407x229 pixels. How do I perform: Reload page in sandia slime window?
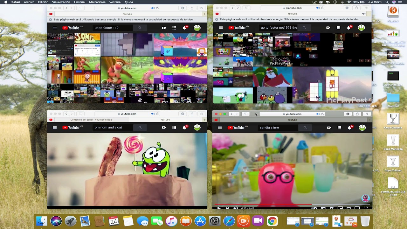point(322,114)
